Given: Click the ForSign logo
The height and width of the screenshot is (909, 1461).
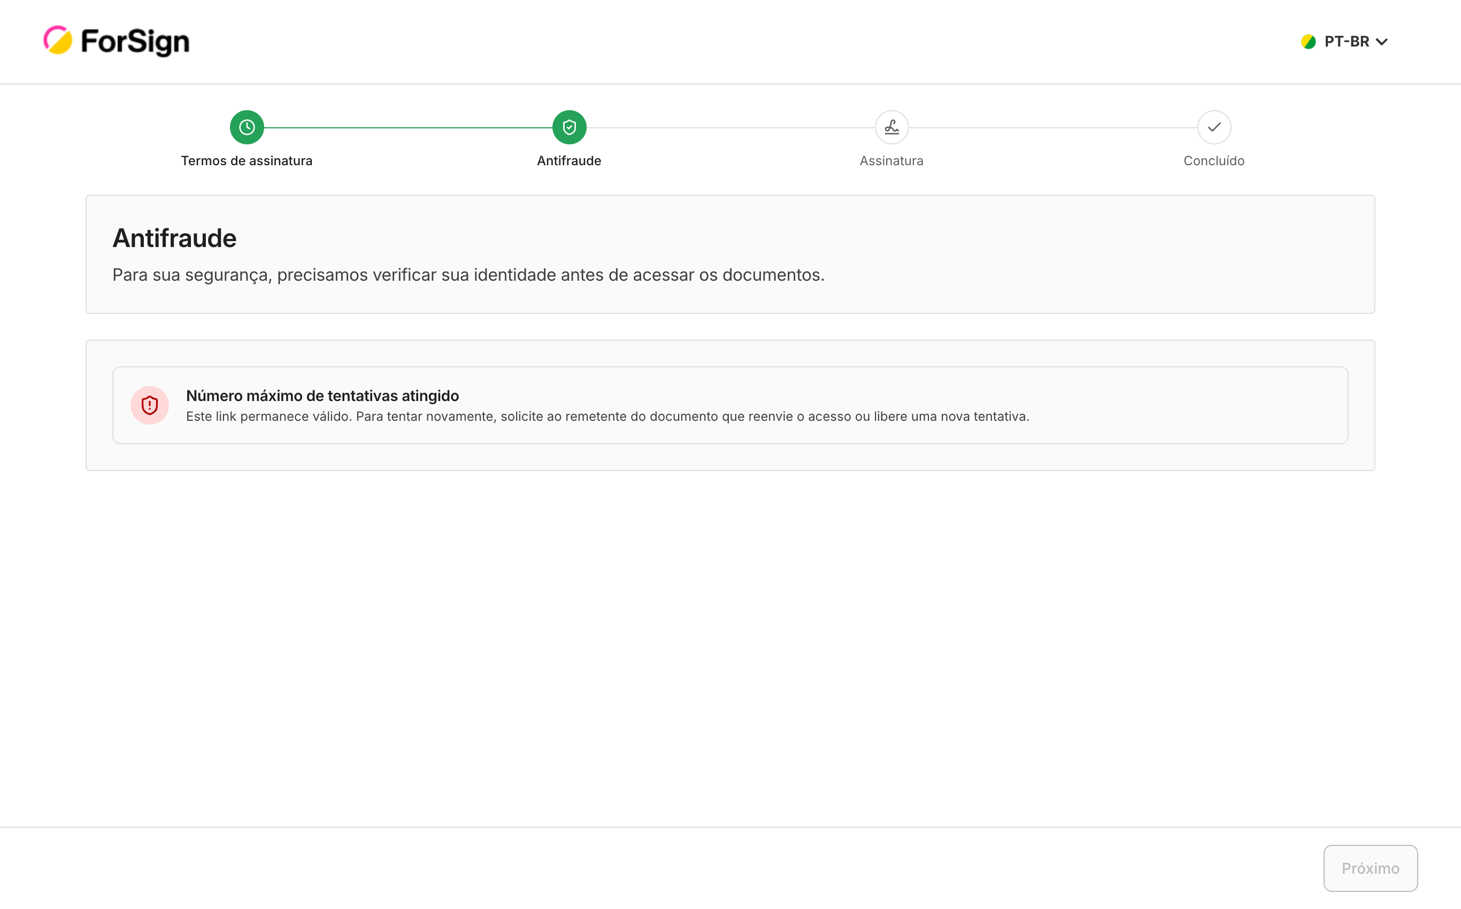Looking at the screenshot, I should pyautogui.click(x=116, y=41).
